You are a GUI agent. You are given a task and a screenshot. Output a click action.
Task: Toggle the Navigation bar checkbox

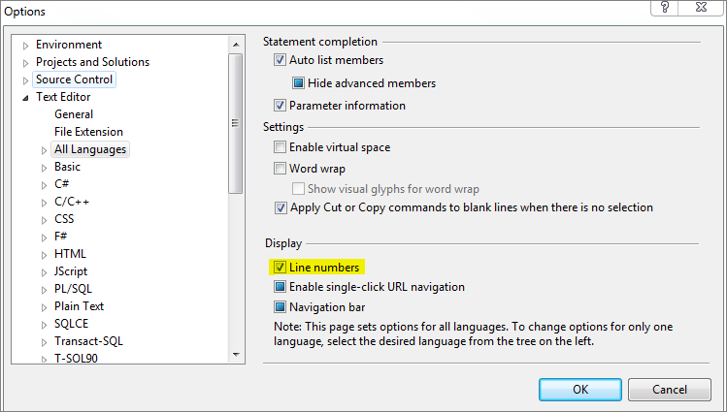(280, 307)
